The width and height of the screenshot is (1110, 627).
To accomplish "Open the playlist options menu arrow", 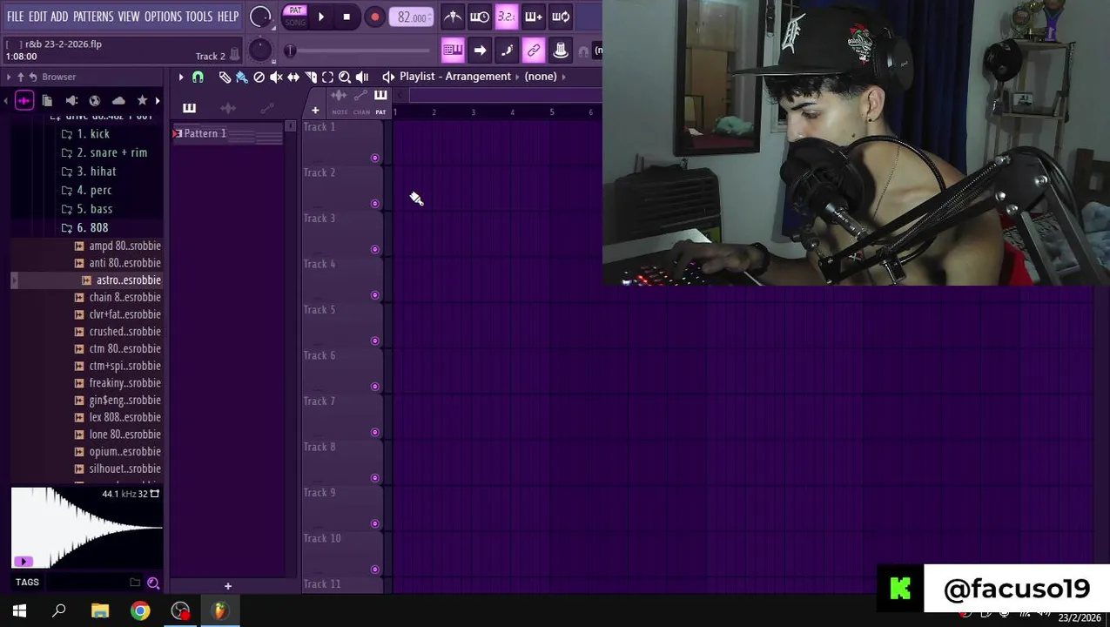I will (x=181, y=77).
